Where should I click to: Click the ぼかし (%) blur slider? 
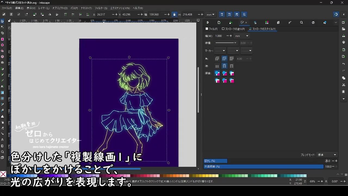pyautogui.click(x=264, y=161)
